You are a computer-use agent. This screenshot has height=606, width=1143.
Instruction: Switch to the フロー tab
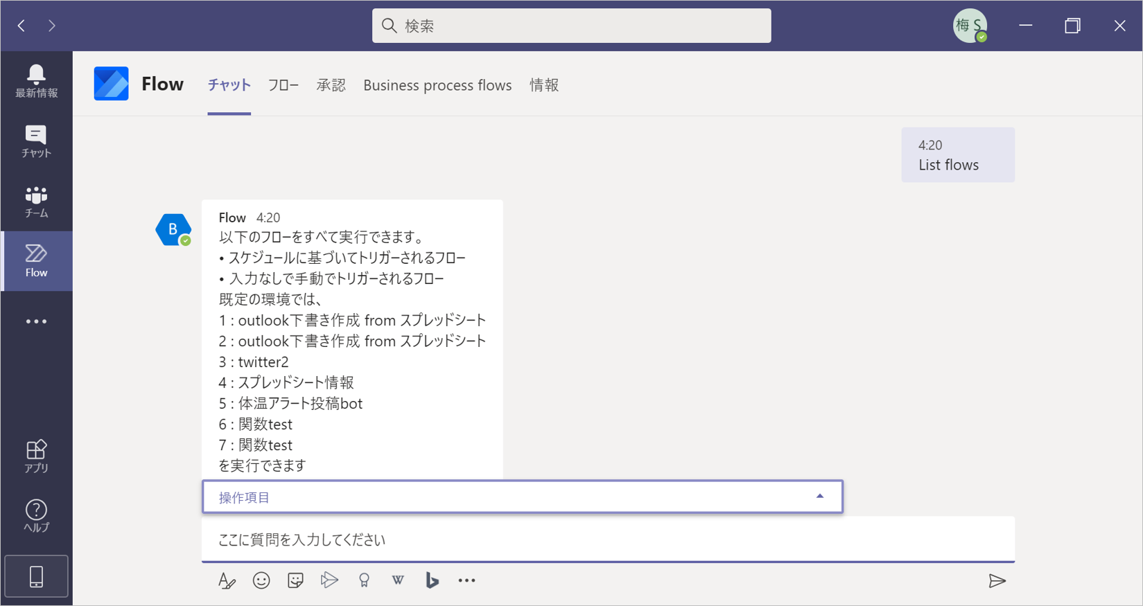coord(283,85)
